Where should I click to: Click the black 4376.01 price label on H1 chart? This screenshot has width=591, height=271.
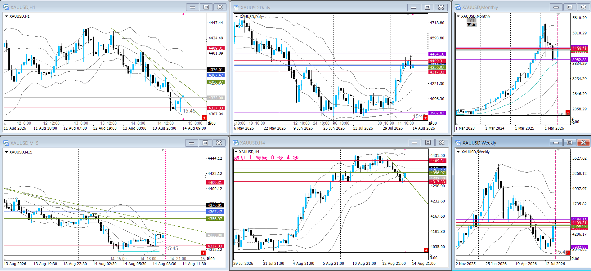point(216,70)
